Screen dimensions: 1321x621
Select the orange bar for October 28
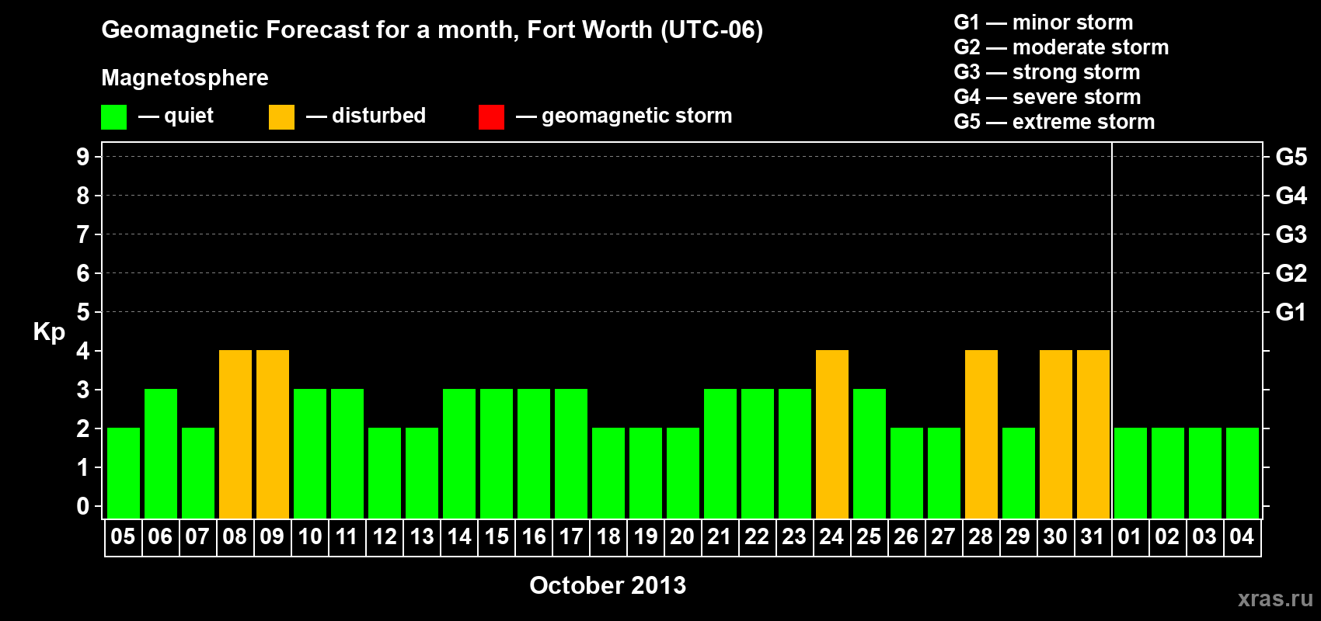(981, 434)
